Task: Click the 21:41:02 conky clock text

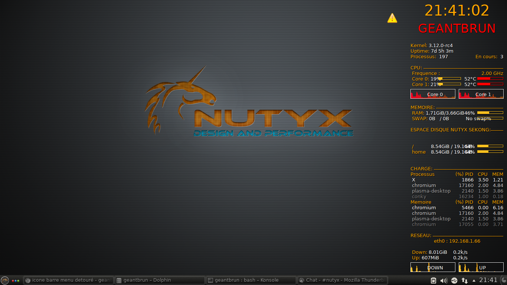Action: point(457,10)
